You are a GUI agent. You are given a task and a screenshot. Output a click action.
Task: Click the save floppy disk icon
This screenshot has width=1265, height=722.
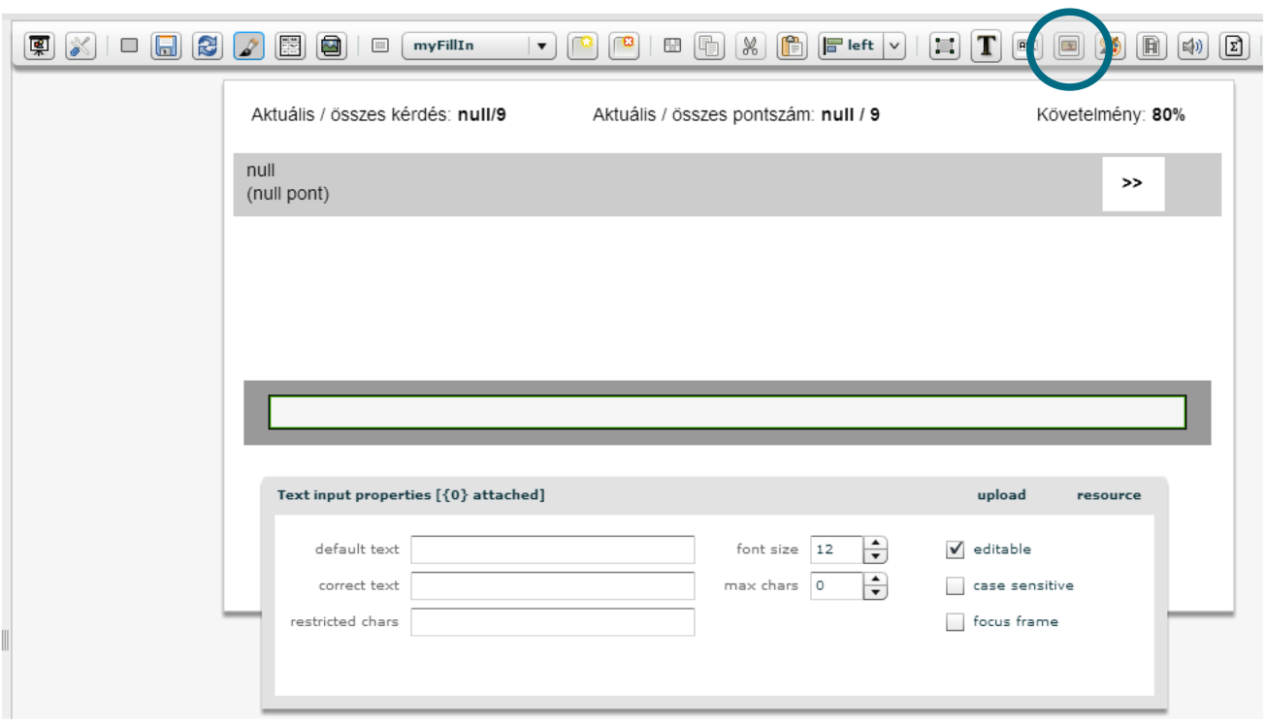click(166, 46)
